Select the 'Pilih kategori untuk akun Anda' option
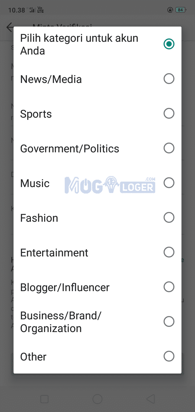 point(169,44)
